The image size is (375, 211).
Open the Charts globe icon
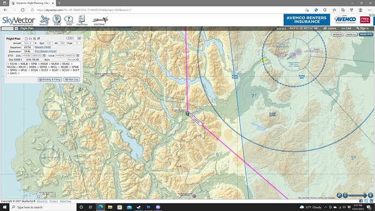click(57, 20)
